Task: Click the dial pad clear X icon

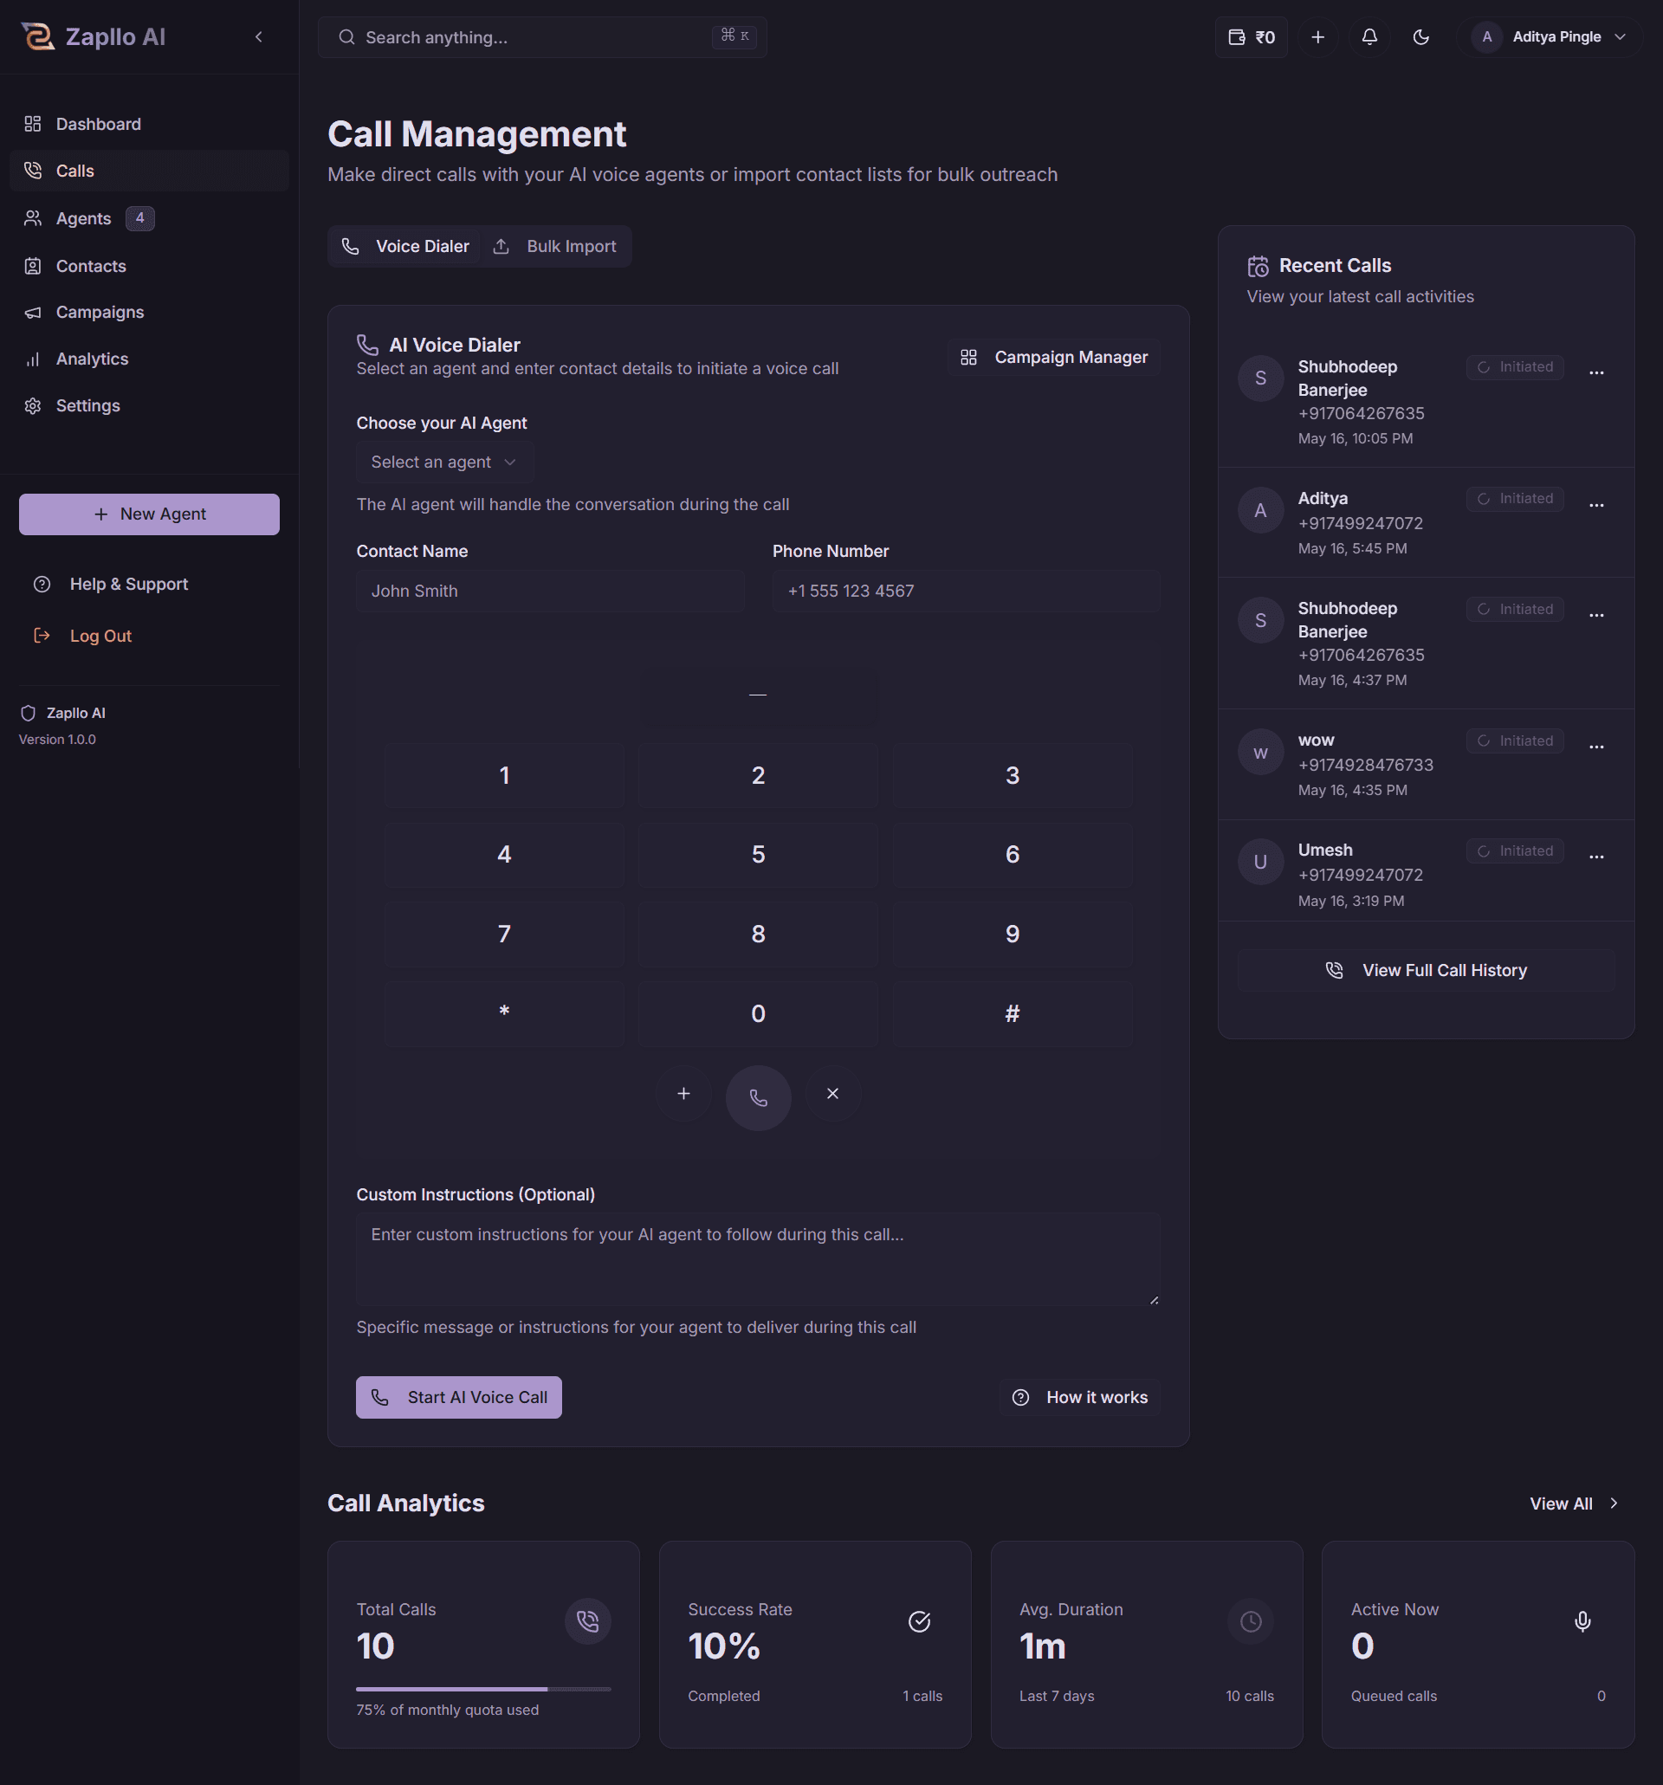Action: point(832,1093)
